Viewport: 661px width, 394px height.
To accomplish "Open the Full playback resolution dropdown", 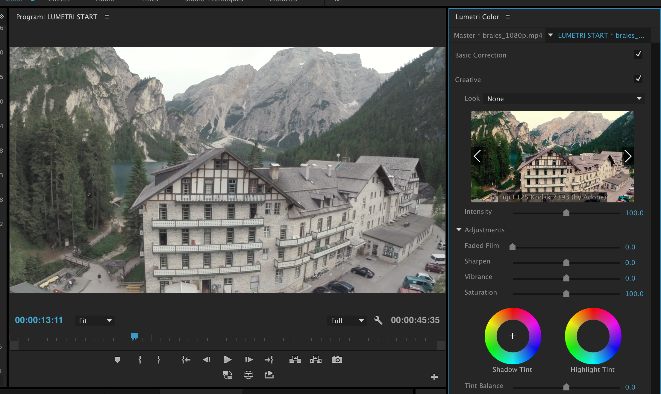I will click(347, 321).
